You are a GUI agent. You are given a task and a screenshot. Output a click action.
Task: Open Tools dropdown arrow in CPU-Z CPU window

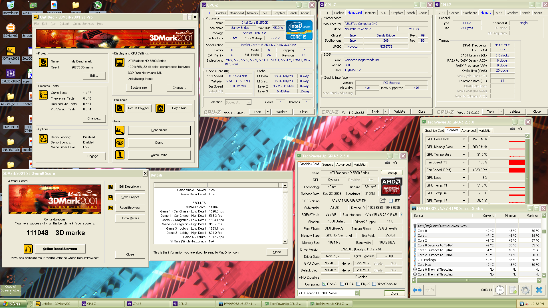point(268,112)
